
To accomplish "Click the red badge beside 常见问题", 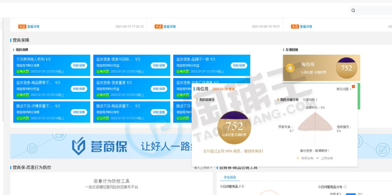I will [x=353, y=86].
